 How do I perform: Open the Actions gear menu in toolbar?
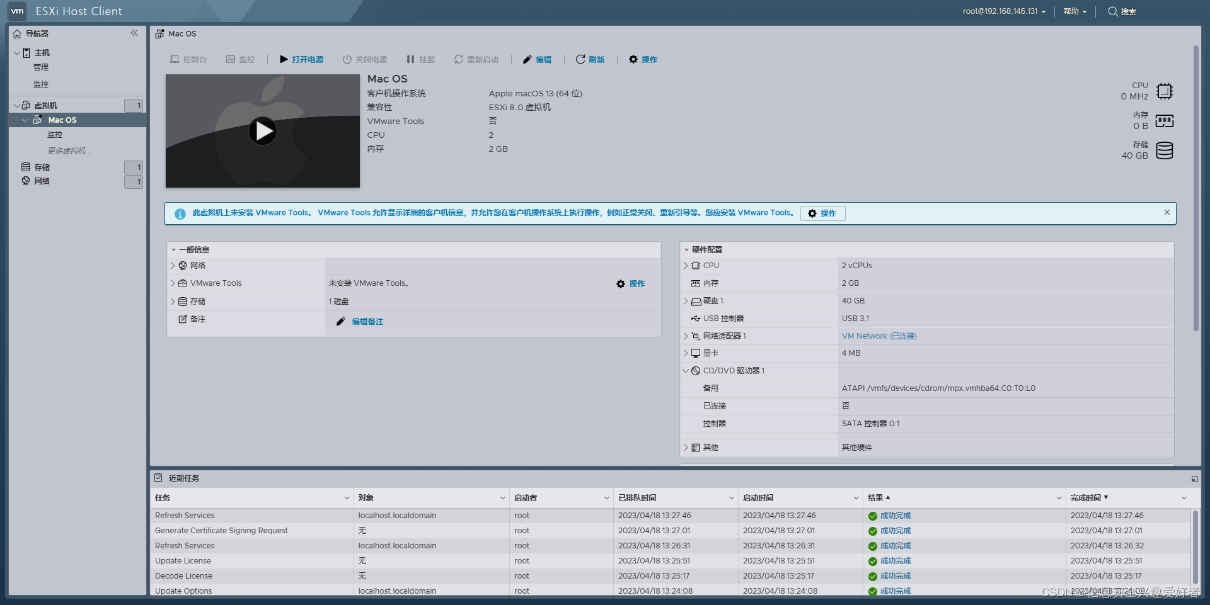(643, 59)
